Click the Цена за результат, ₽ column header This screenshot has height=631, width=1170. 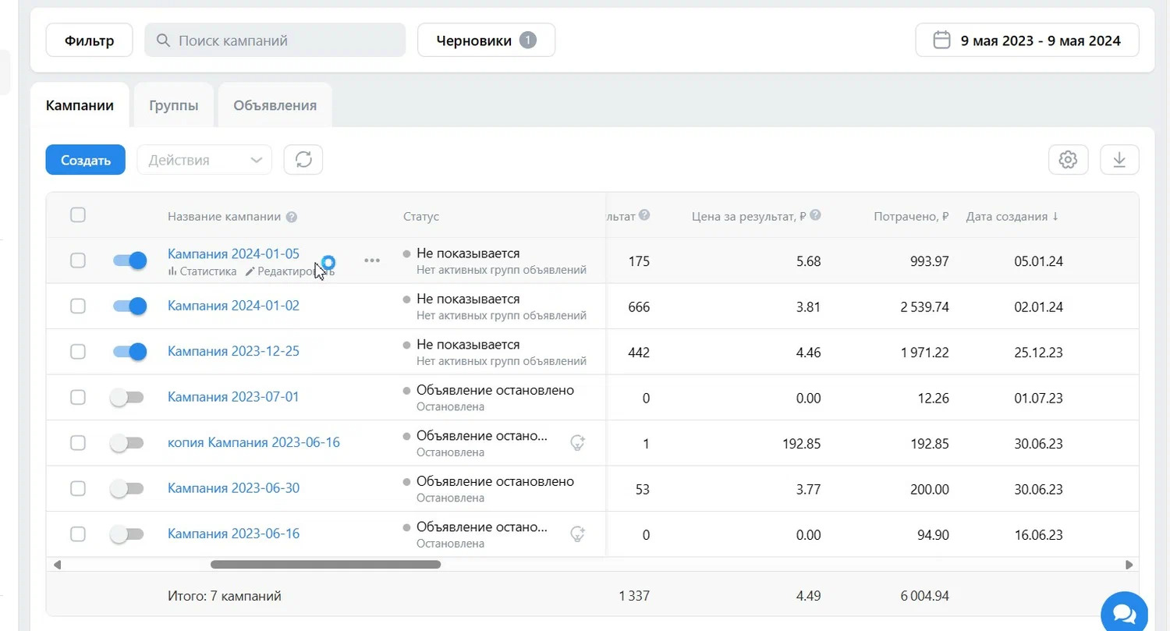click(749, 217)
